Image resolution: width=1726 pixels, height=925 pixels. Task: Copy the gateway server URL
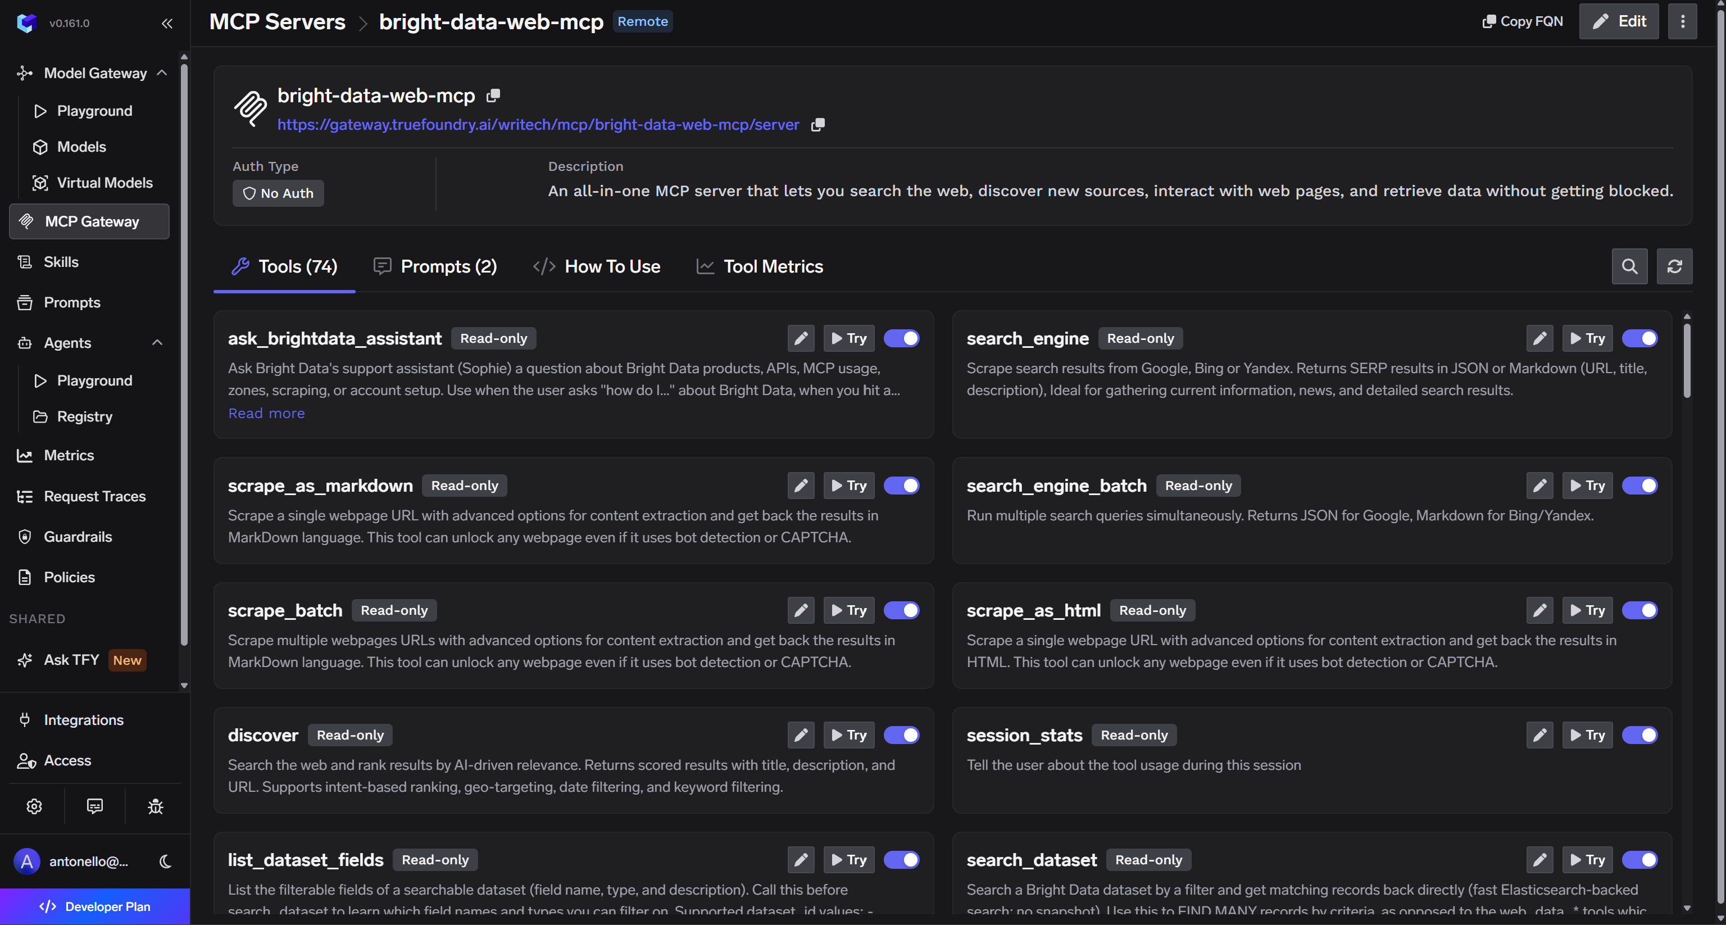click(817, 125)
